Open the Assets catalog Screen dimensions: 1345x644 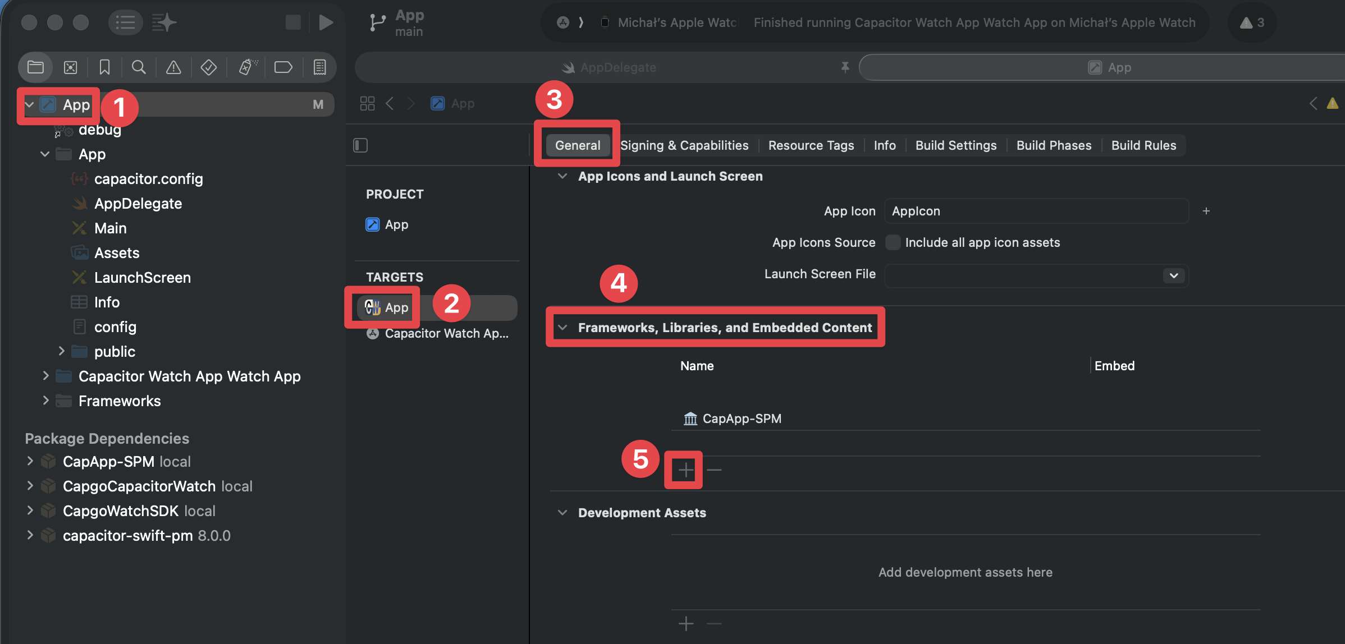point(105,252)
